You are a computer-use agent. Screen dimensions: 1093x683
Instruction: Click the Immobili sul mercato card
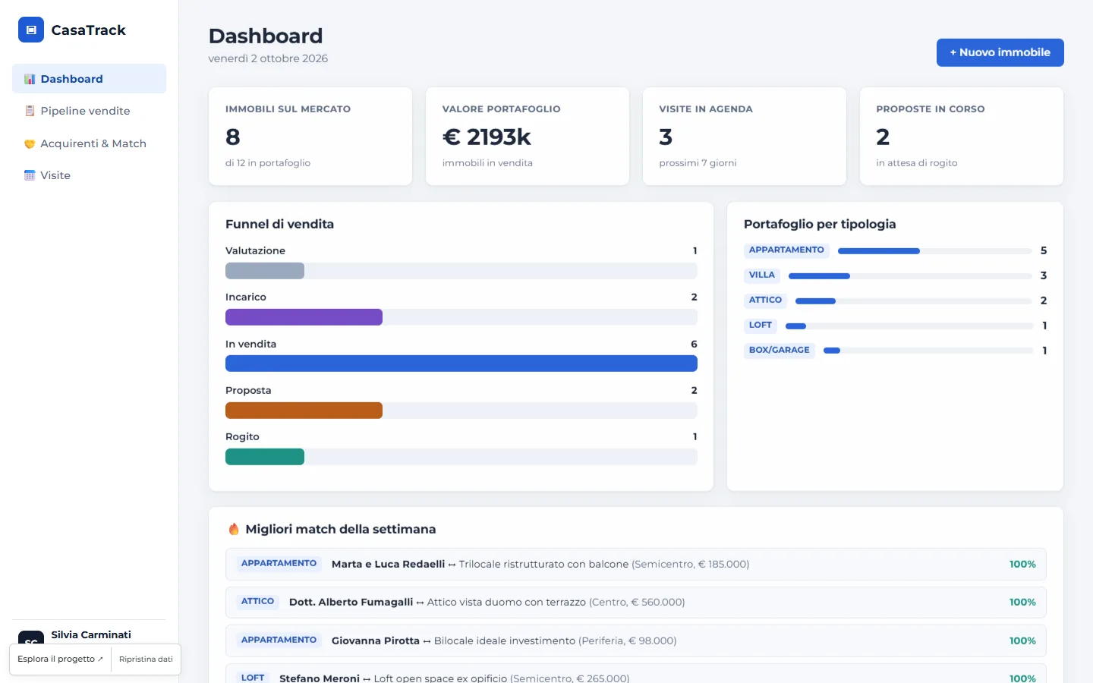click(310, 136)
